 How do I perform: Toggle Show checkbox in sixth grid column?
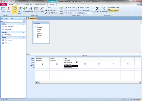pyautogui.click(x=113, y=64)
